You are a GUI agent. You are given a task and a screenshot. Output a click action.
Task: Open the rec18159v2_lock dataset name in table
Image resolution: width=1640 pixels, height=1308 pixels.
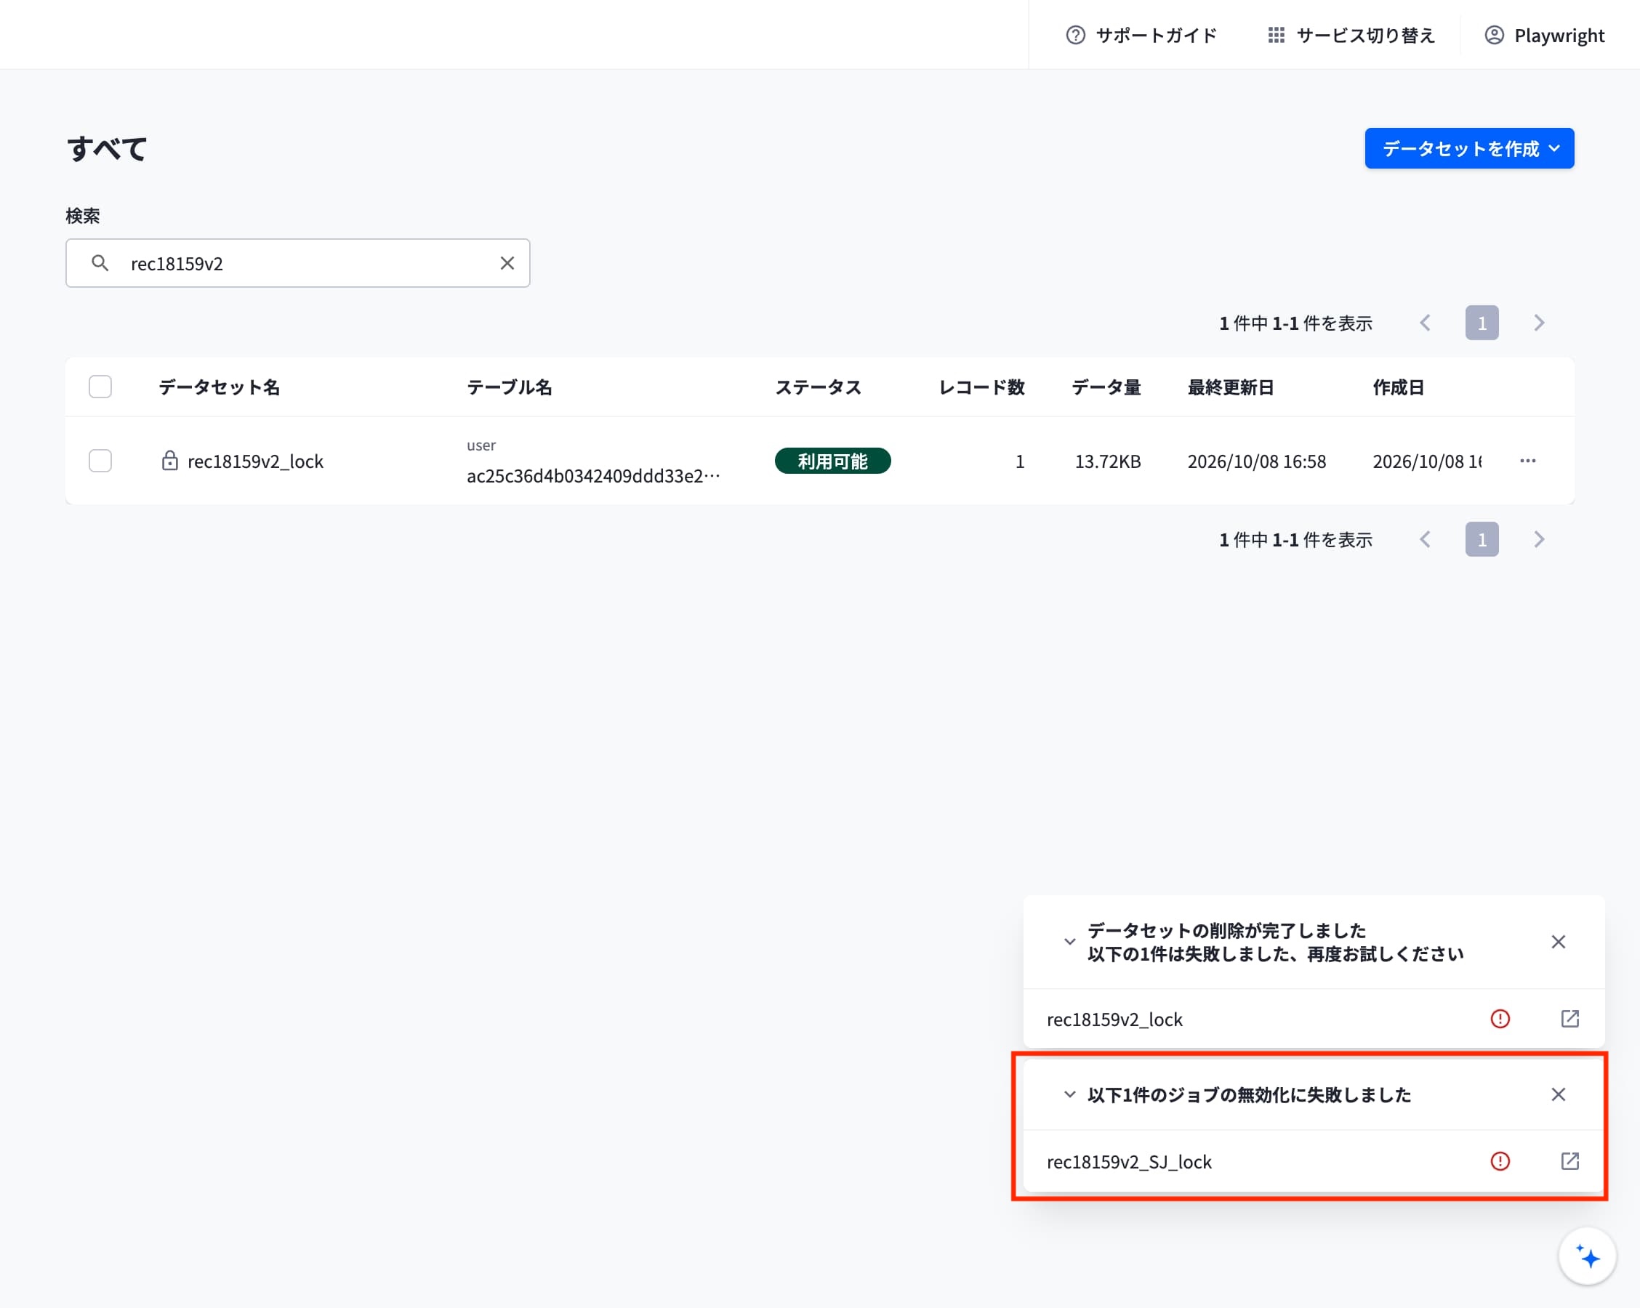(256, 461)
